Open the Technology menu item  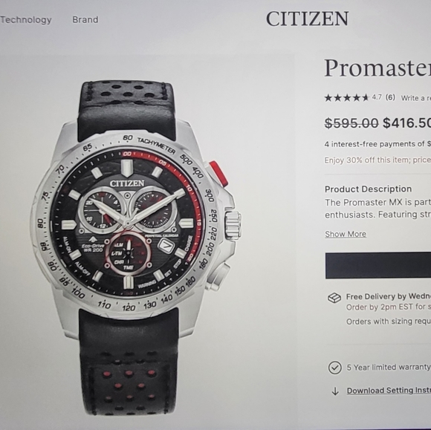coord(26,20)
